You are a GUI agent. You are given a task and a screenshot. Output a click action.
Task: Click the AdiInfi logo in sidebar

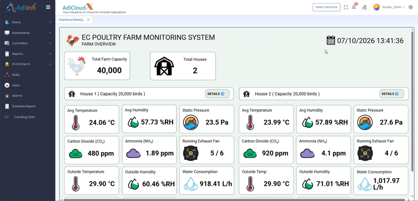click(x=21, y=7)
